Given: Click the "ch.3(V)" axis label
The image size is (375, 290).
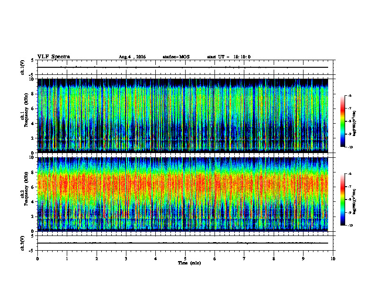Looking at the screenshot, I should 23,243.
